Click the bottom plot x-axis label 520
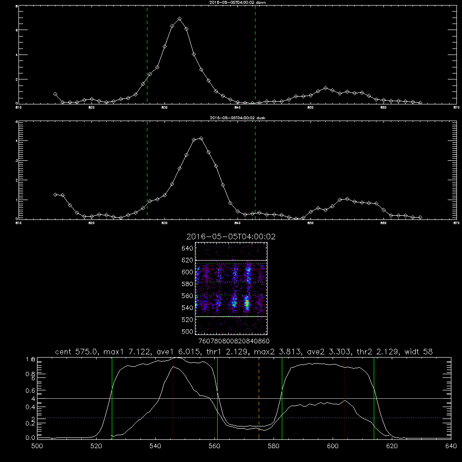The height and width of the screenshot is (462, 462). pyautogui.click(x=96, y=446)
